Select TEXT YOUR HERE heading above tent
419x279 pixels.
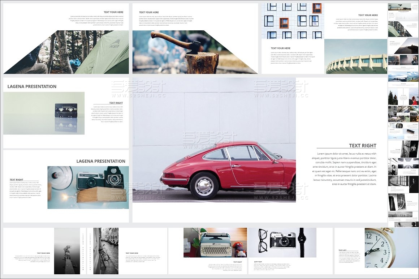(x=114, y=12)
